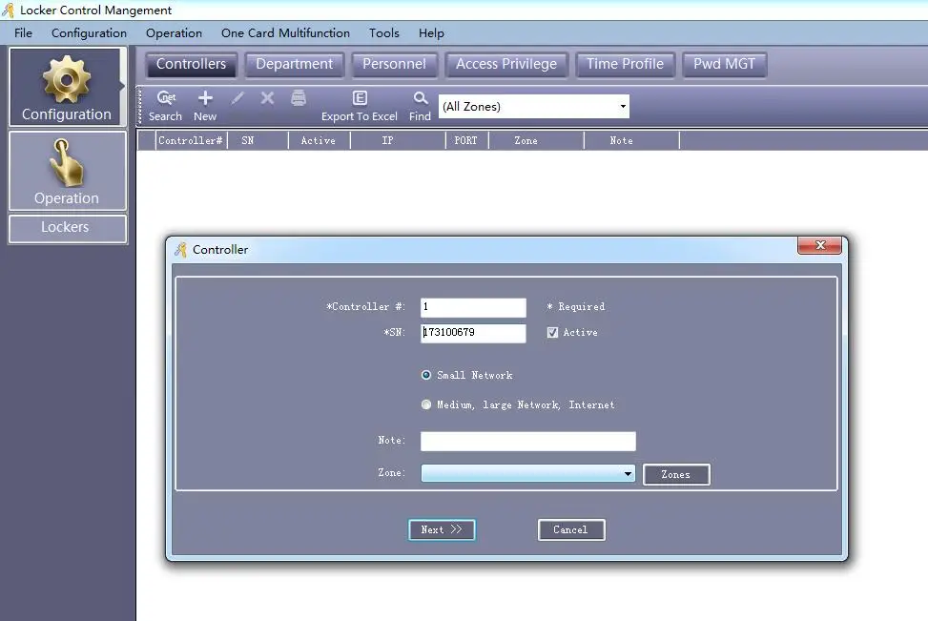
Task: Click Export To Excel icon
Action: [360, 106]
